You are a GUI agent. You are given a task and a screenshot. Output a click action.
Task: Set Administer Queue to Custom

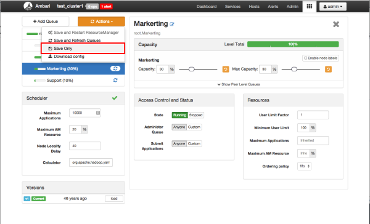coord(194,127)
